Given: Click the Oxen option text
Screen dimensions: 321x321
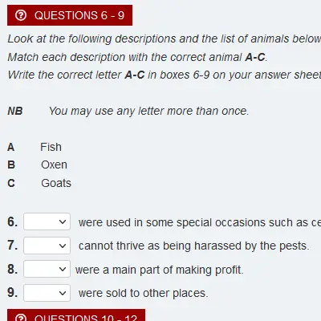Looking at the screenshot, I should [54, 165].
